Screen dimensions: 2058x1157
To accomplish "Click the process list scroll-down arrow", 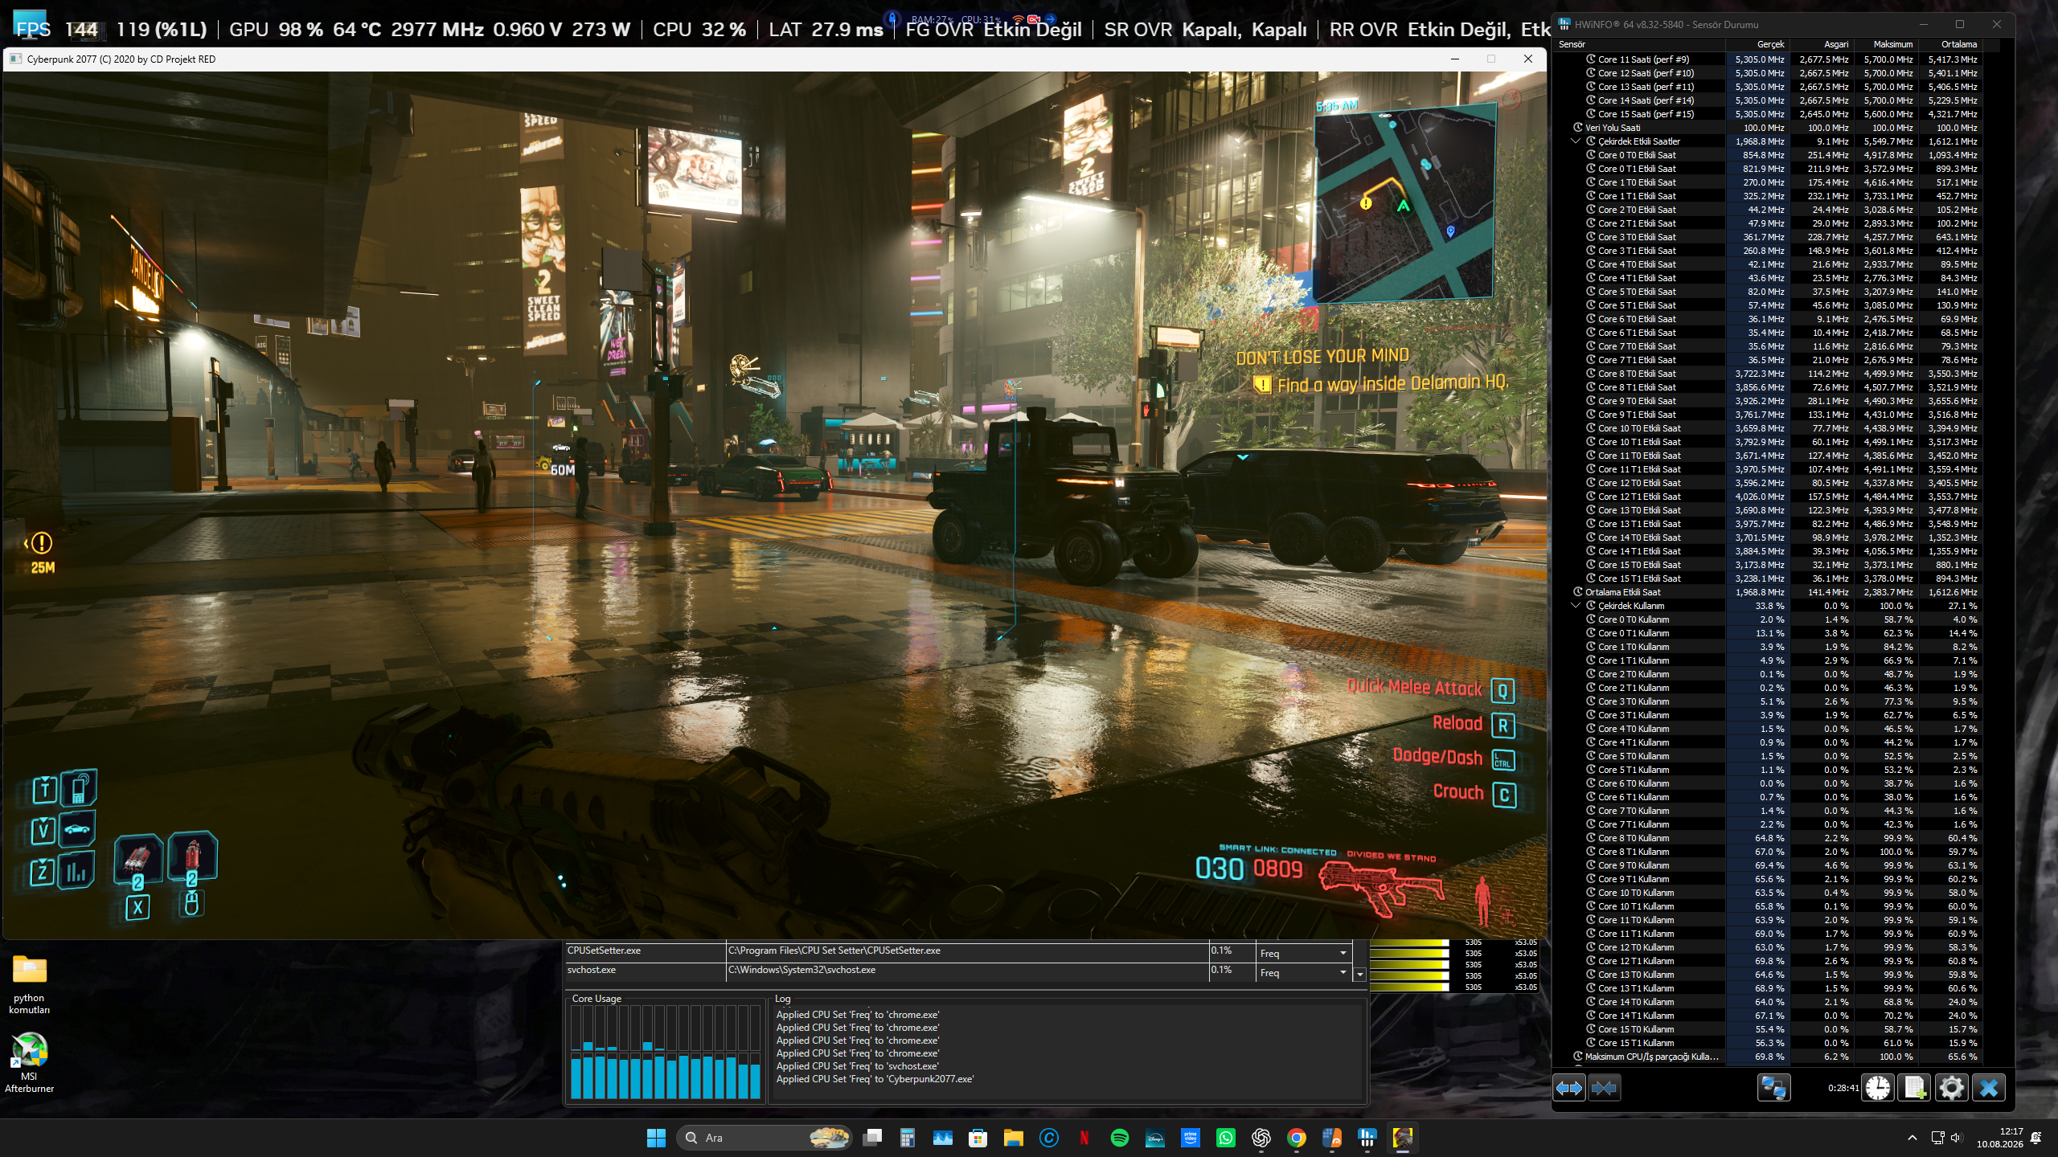I will [1360, 974].
